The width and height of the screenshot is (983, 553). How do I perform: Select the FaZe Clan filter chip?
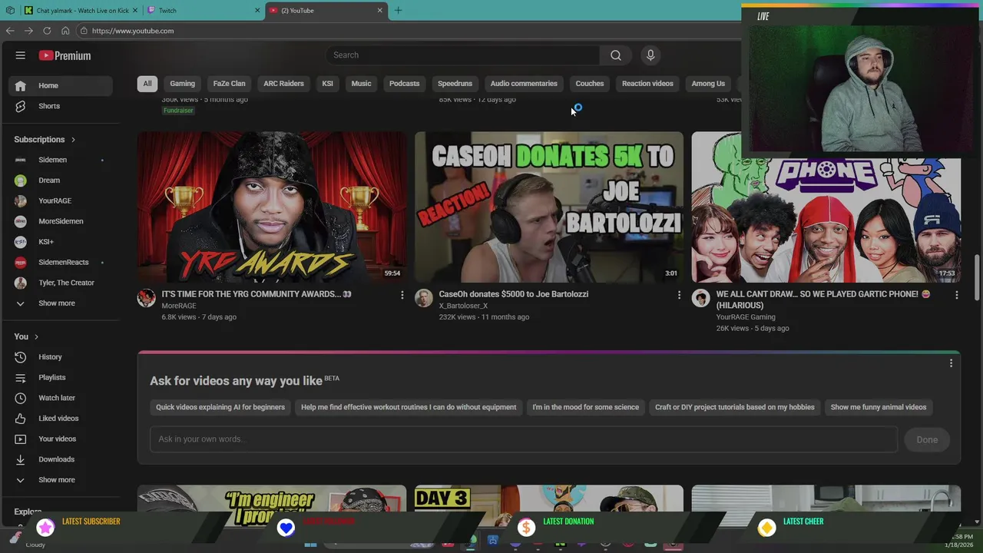coord(229,84)
